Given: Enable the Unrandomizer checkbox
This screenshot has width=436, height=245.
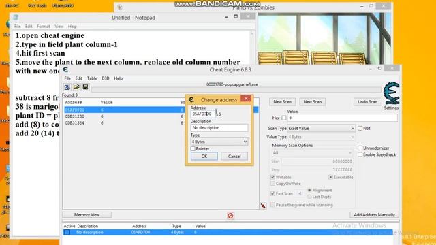Looking at the screenshot, I should [360, 148].
